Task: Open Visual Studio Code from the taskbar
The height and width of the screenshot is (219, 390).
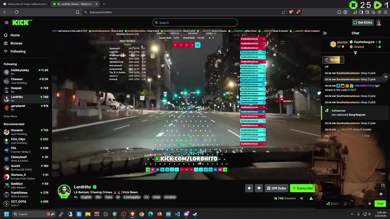Action: point(177,214)
